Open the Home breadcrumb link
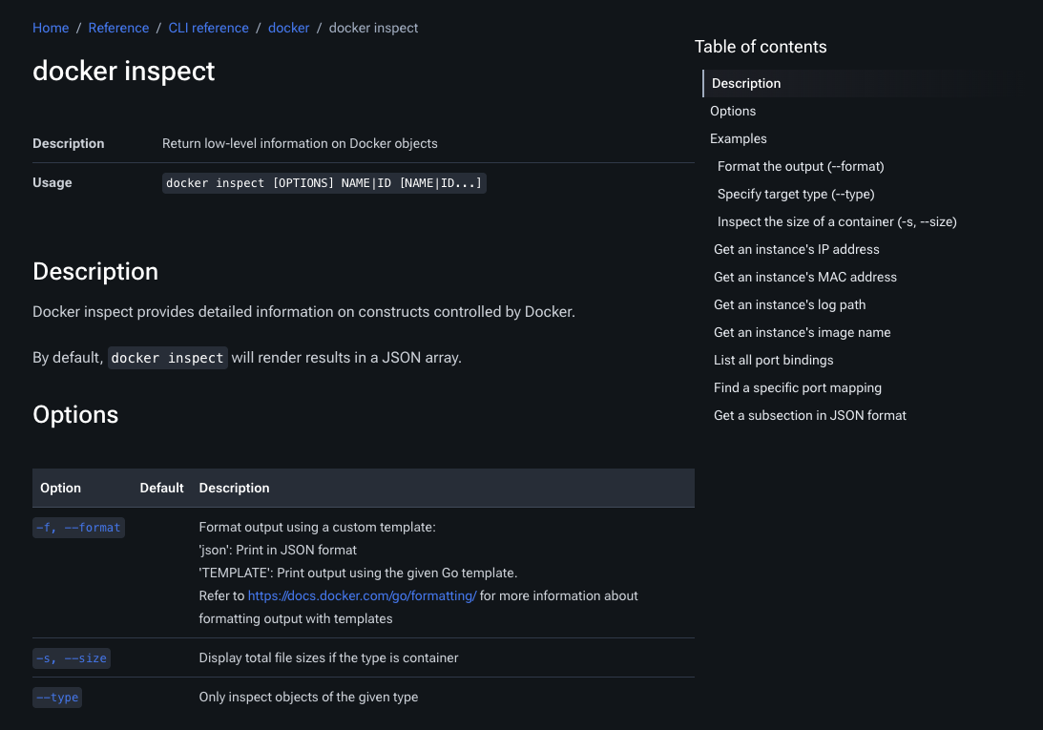The image size is (1043, 730). (51, 28)
